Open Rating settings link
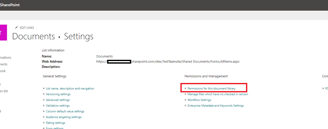 [x=56, y=123]
